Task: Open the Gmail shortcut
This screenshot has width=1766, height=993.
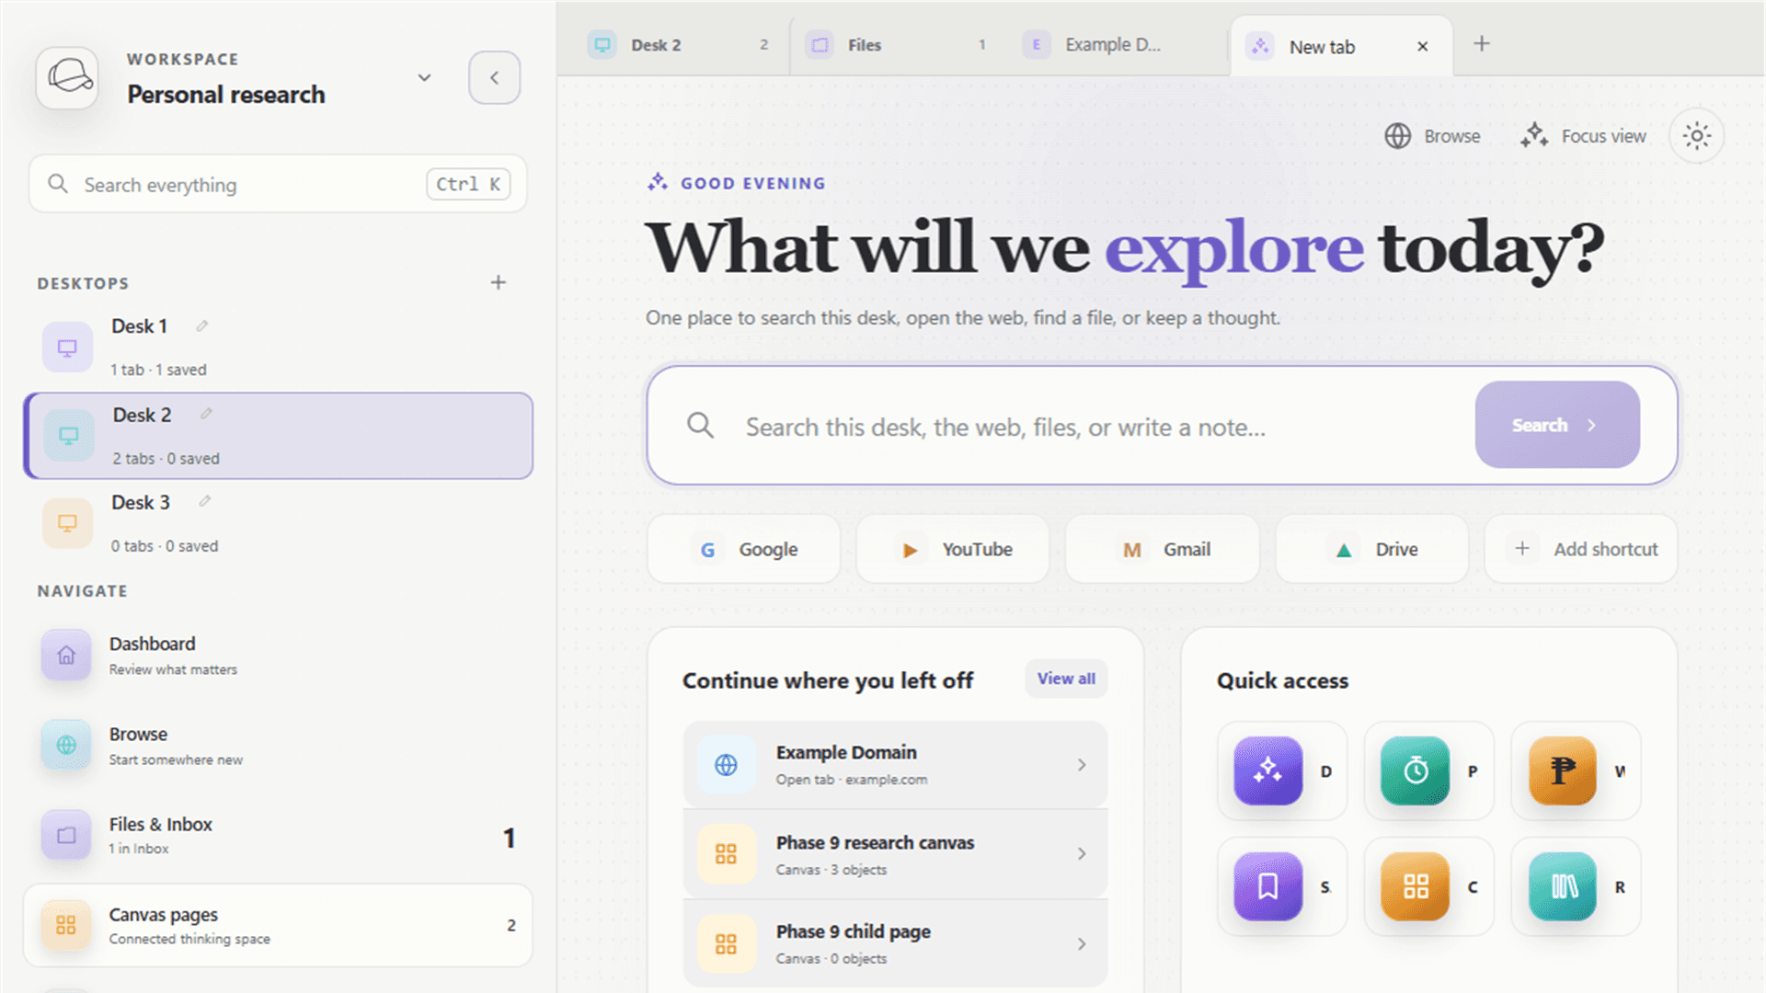Action: 1162,549
